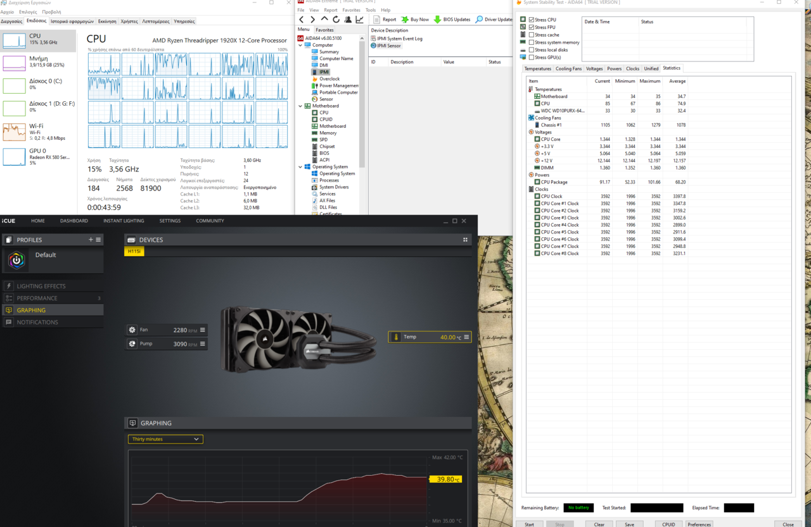The image size is (811, 527).
Task: Open the Task Manager startup (Εκκίνηση) tab
Action: coord(107,22)
